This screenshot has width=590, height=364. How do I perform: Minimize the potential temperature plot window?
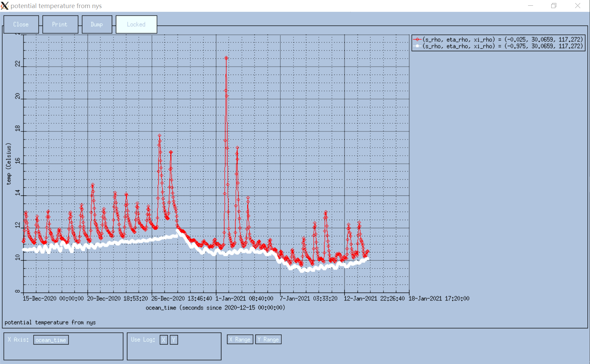(530, 6)
